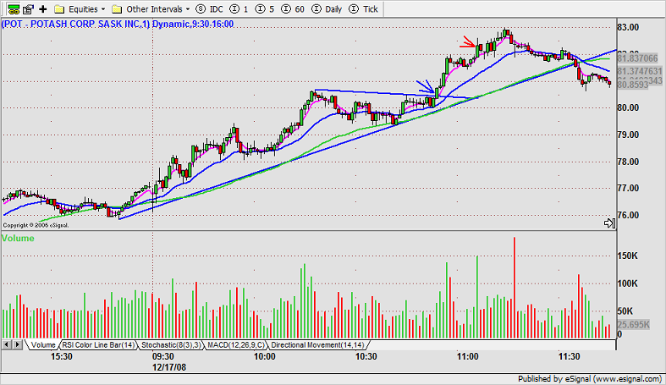Image resolution: width=666 pixels, height=385 pixels.
Task: Click the 81.837066 price marker
Action: [637, 58]
